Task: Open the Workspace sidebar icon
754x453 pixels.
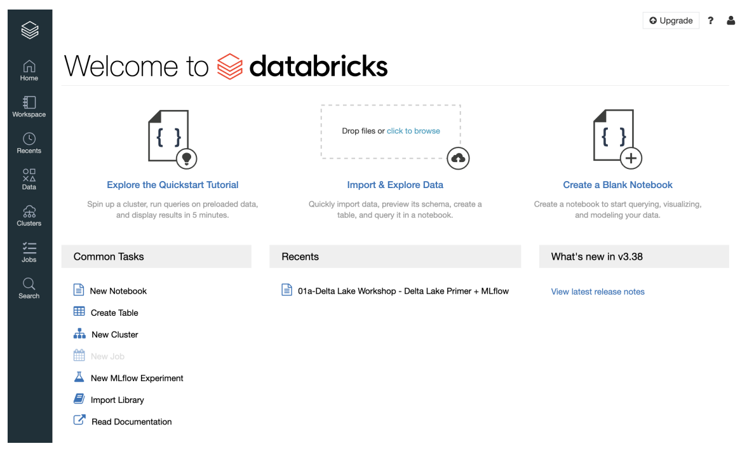Action: [x=29, y=106]
